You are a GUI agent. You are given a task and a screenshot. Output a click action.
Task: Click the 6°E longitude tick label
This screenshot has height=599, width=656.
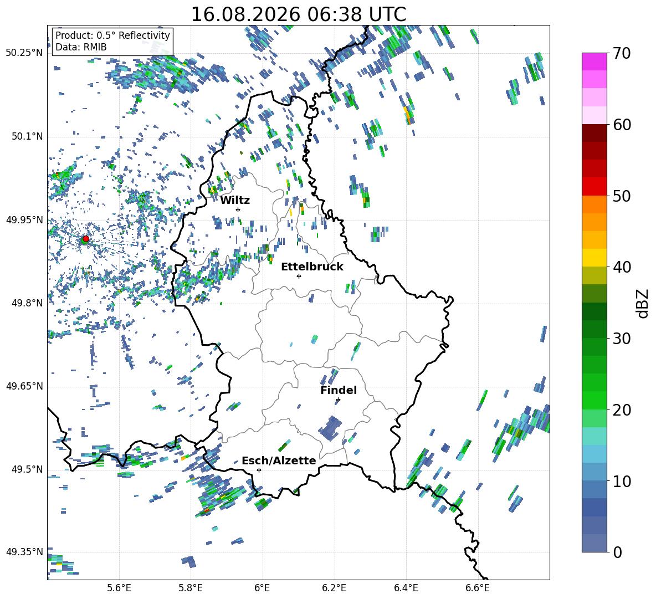coord(262,588)
